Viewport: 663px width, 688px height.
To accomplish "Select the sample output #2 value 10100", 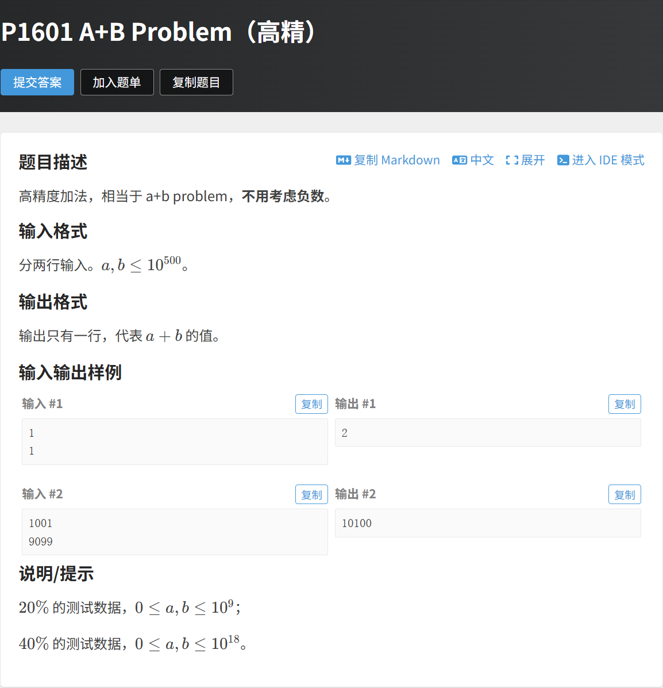I will point(356,523).
